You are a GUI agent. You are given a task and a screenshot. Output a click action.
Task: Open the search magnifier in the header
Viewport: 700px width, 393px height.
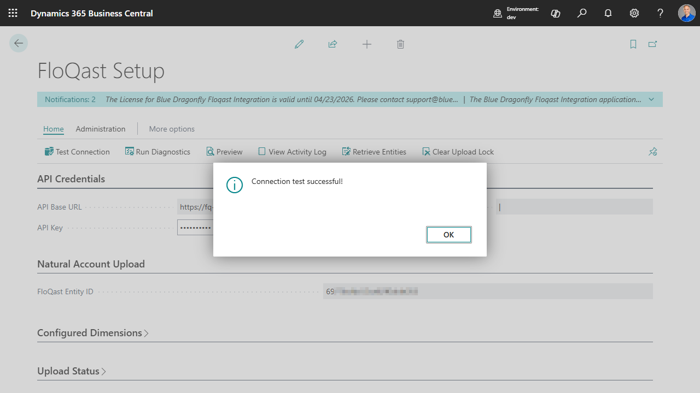tap(582, 13)
